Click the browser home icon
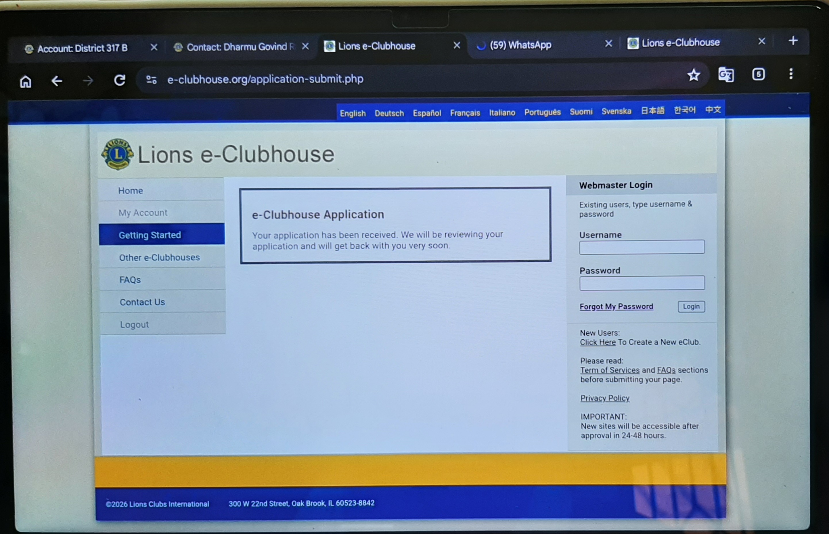This screenshot has height=534, width=829. (x=26, y=81)
